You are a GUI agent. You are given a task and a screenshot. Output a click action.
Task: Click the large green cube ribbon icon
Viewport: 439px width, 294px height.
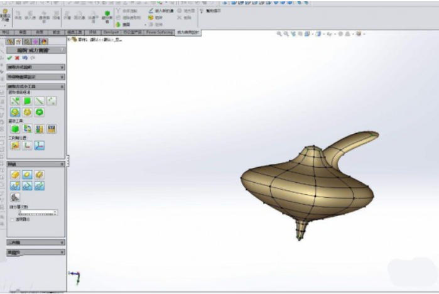point(107,14)
